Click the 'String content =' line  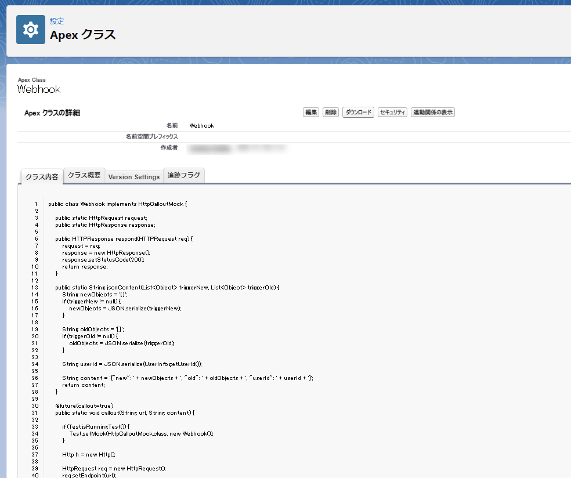tap(187, 378)
